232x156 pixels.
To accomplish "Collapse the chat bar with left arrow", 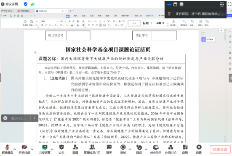I will (35, 118).
